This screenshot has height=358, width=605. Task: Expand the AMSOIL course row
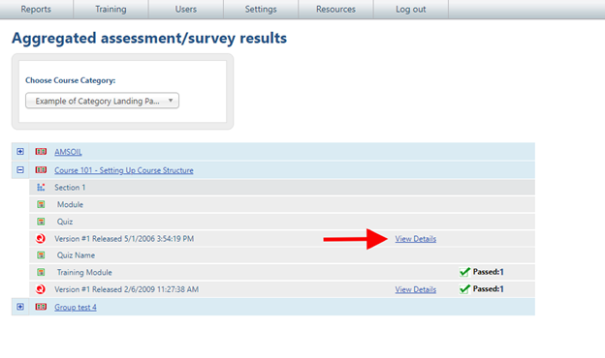pyautogui.click(x=20, y=152)
